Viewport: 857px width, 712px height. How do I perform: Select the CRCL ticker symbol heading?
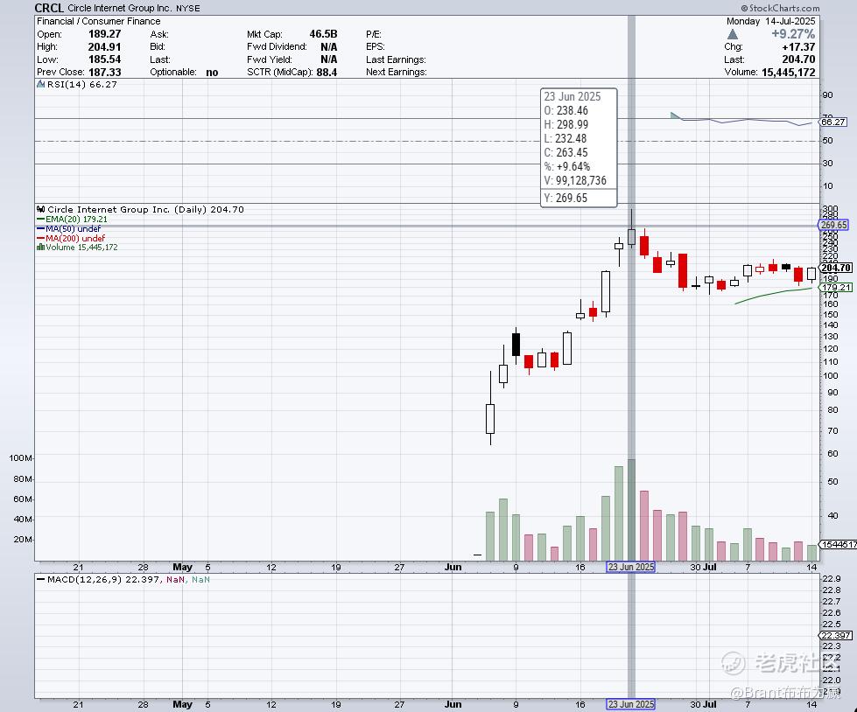[49, 8]
